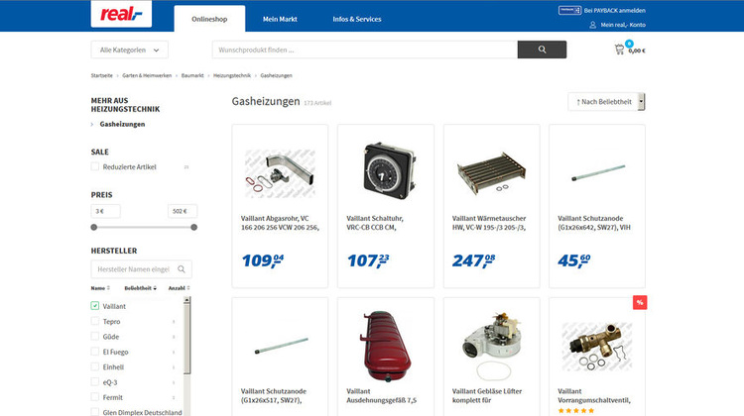Screen dimensions: 744x416
Task: Open the Alle Kategorien dropdown
Action: pos(130,50)
